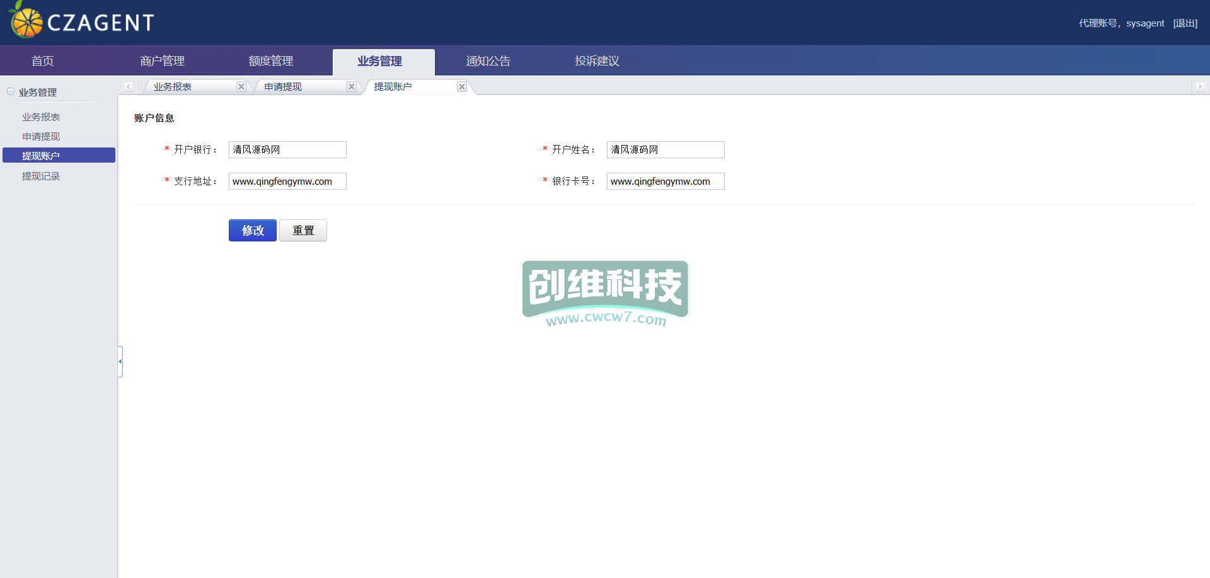Select 提现账户 in the sidebar
This screenshot has width=1210, height=578.
click(59, 155)
